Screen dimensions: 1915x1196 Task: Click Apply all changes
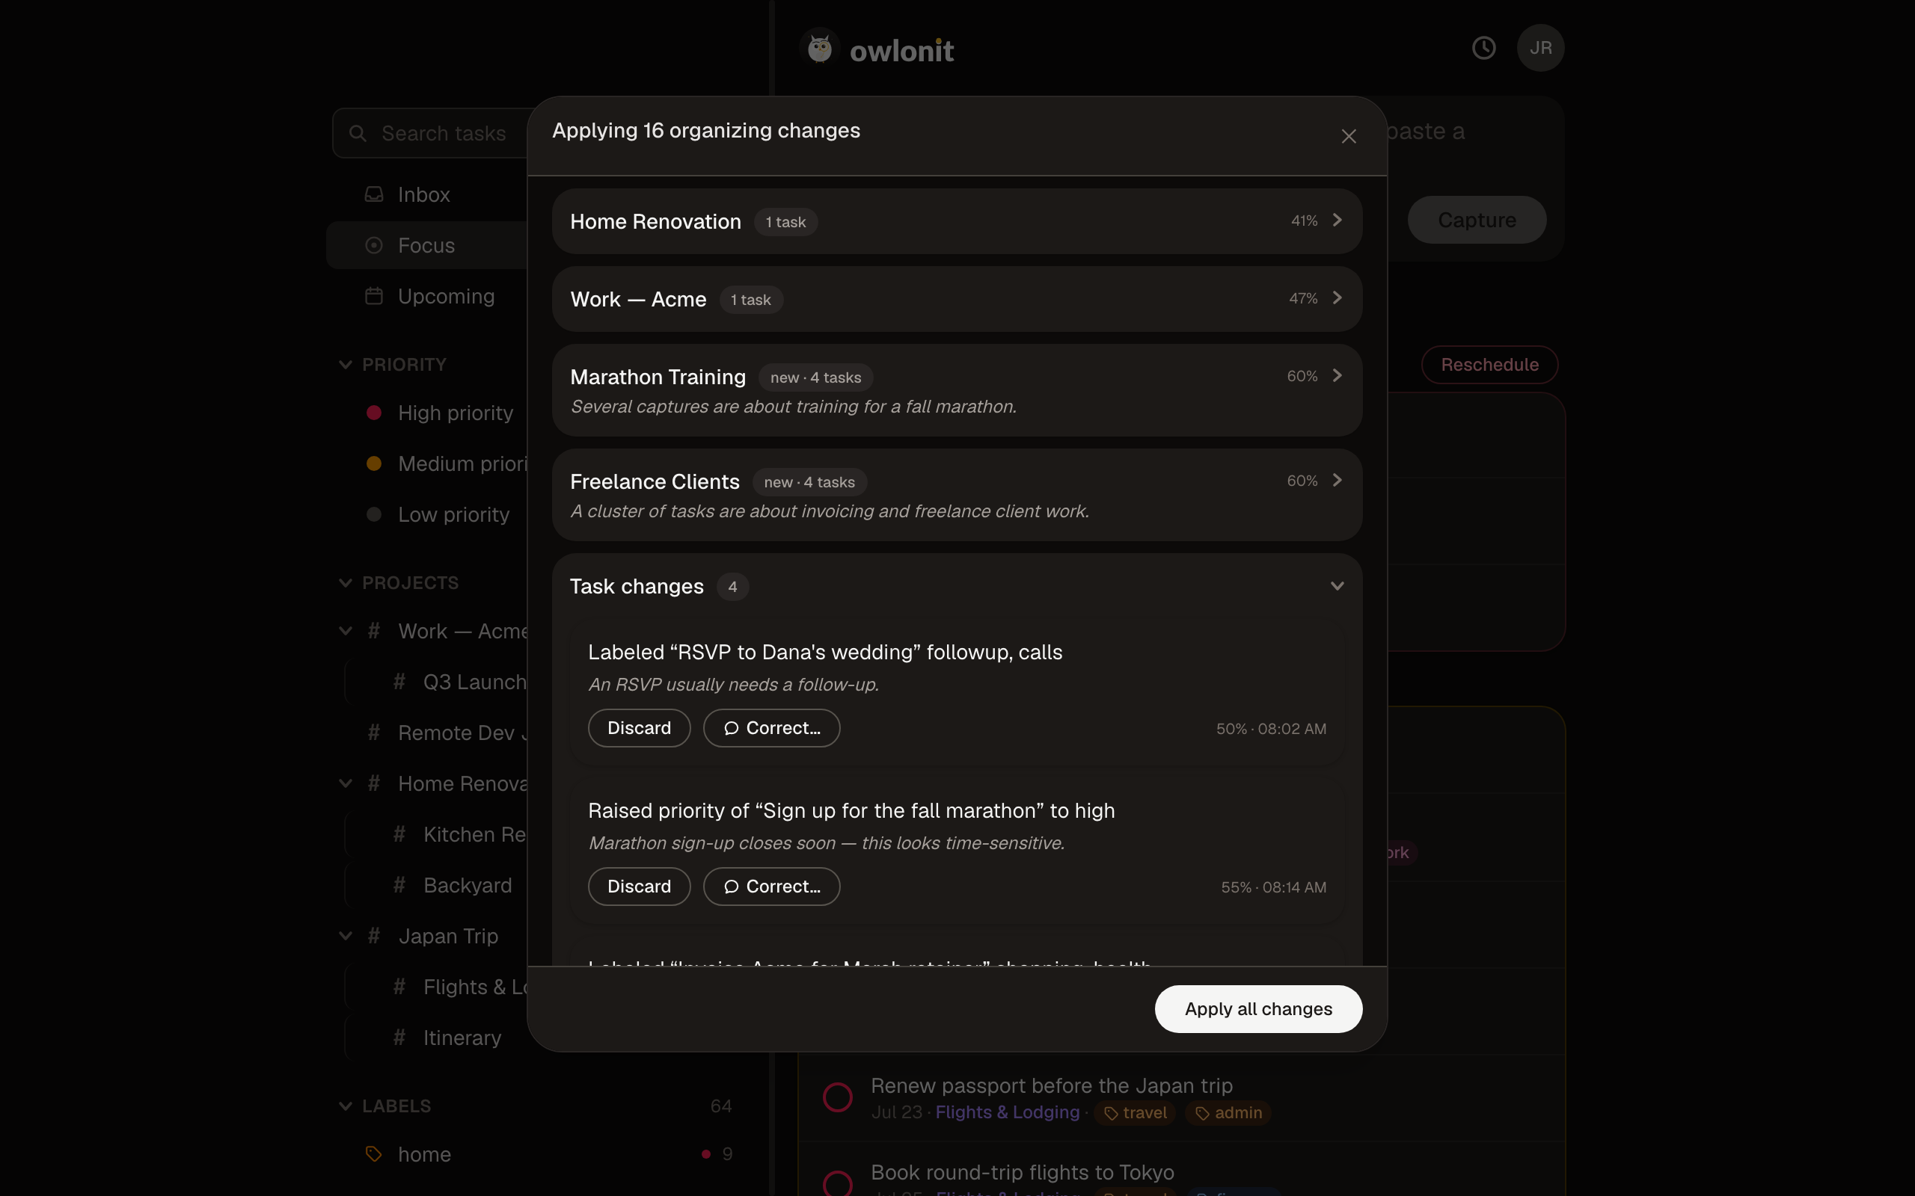coord(1258,1008)
